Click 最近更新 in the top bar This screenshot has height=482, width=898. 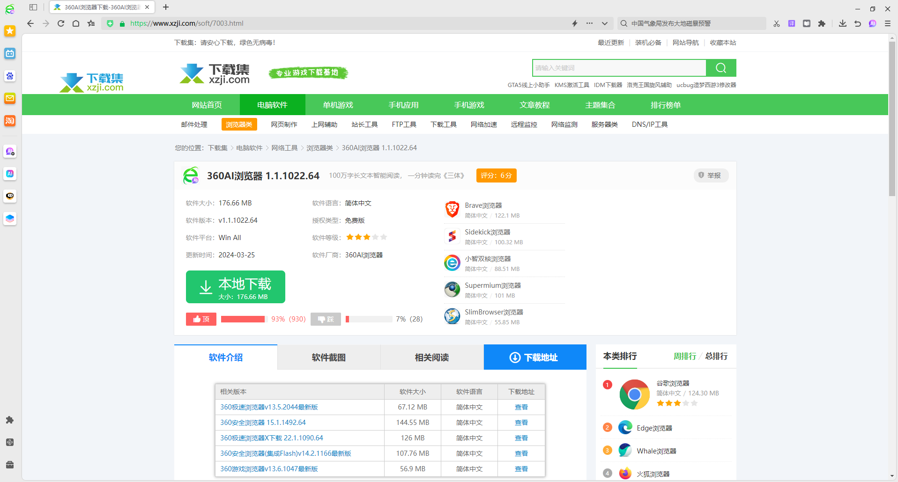(611, 43)
